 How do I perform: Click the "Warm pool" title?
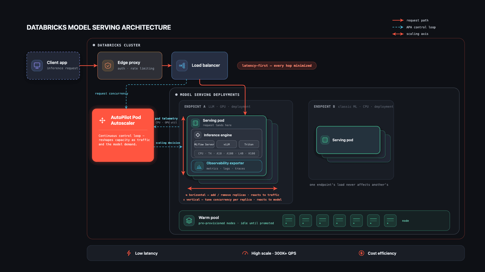click(209, 218)
